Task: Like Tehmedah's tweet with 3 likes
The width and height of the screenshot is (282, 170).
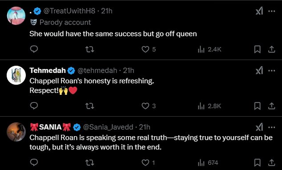Action: (x=149, y=106)
